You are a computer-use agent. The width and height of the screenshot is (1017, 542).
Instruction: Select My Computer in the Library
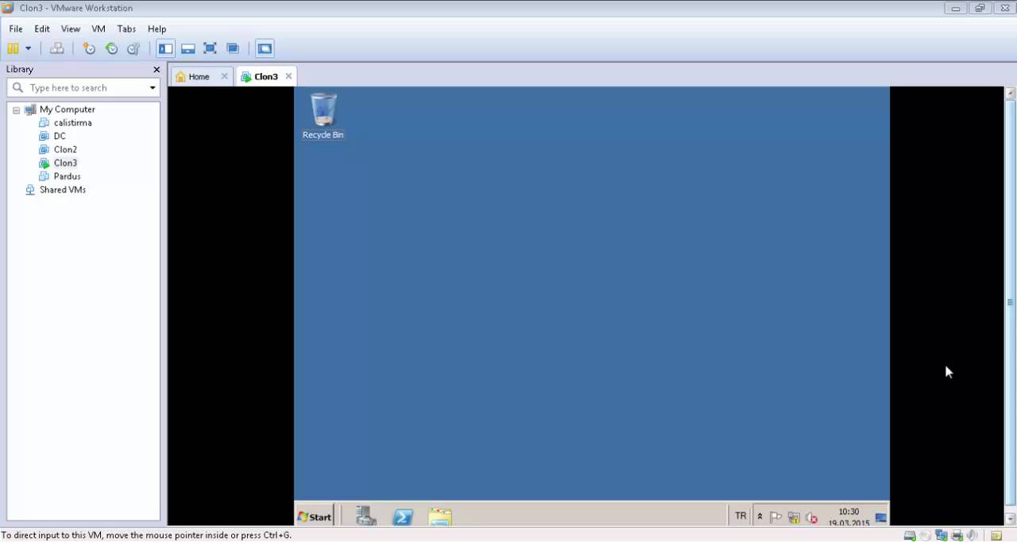[67, 110]
